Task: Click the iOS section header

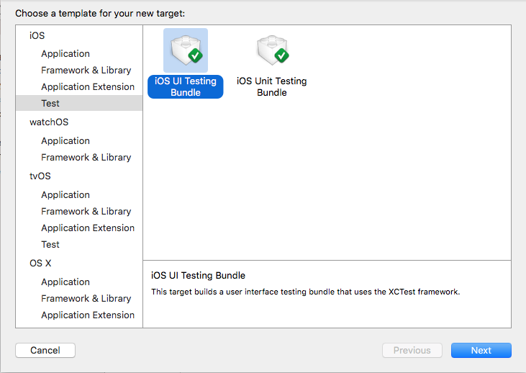Action: (37, 35)
